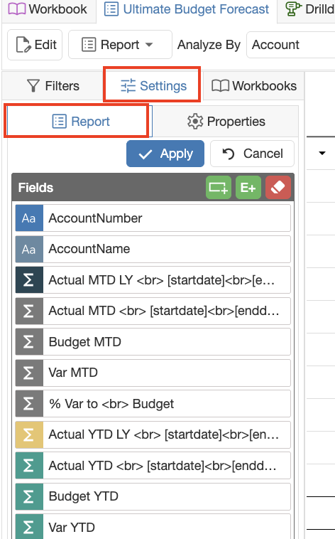335x539 pixels.
Task: Switch to the Filters tab
Action: (x=53, y=86)
